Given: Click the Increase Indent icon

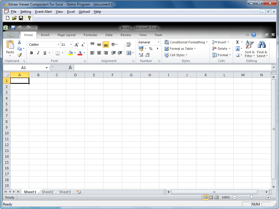Looking at the screenshot, I should pyautogui.click(x=120, y=53).
